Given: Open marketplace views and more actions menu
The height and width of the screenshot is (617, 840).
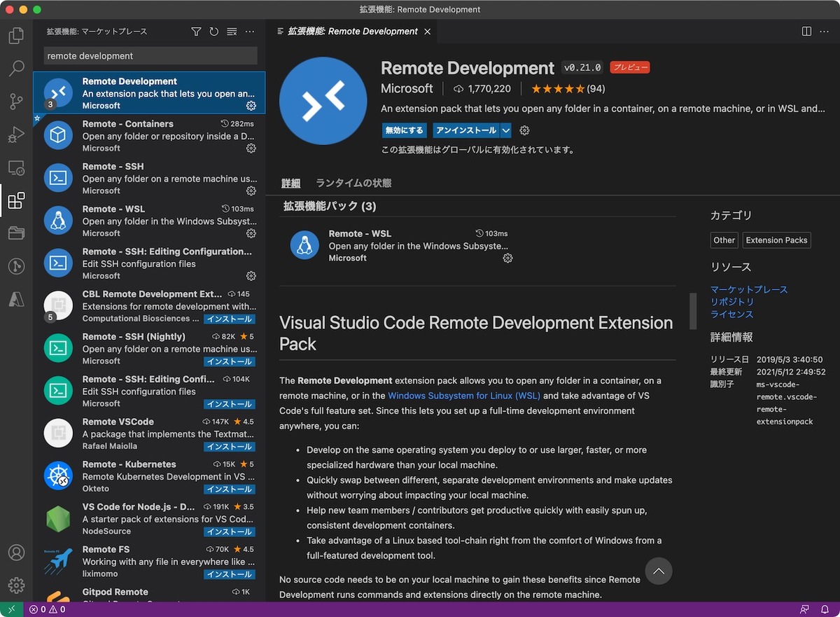Looking at the screenshot, I should tap(251, 32).
